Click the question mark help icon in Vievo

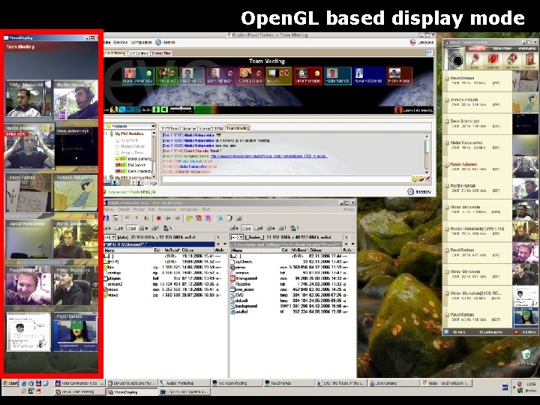[529, 60]
